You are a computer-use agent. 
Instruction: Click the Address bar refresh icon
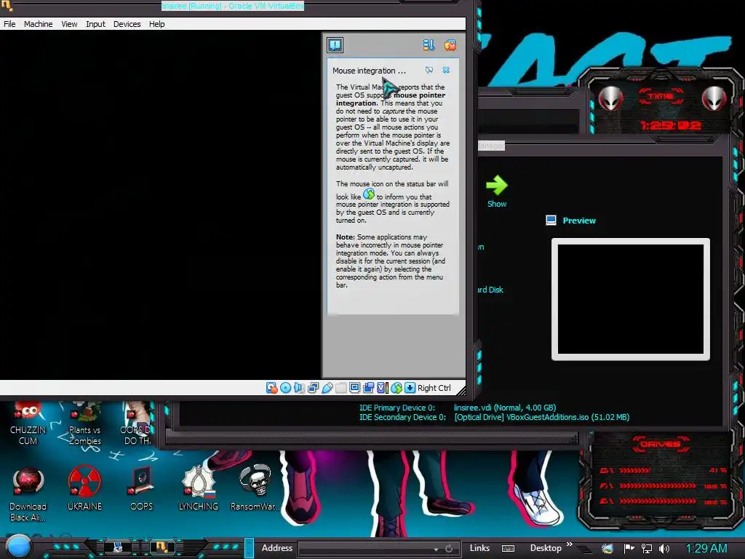[x=449, y=549]
